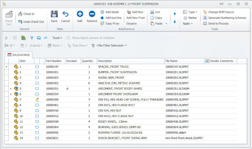Viewport: 252px width, 149px height.
Task: Open the Paste dropdown arrow
Action: pos(166,24)
